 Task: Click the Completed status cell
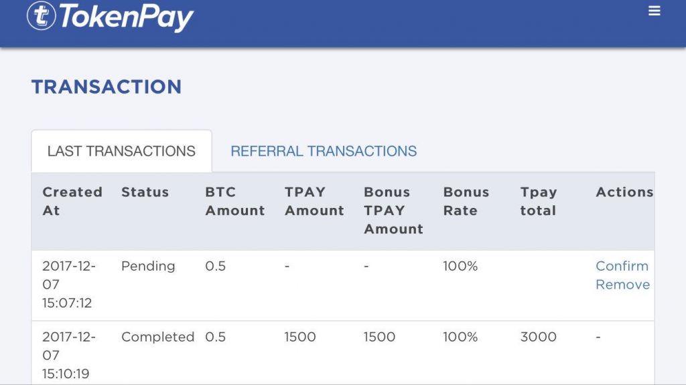[x=157, y=337]
